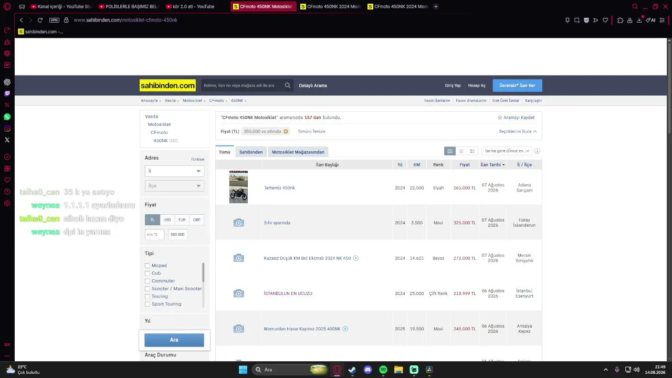Click the Ücretsiz İlan Ver button
Image resolution: width=672 pixels, height=378 pixels.
pyautogui.click(x=517, y=86)
